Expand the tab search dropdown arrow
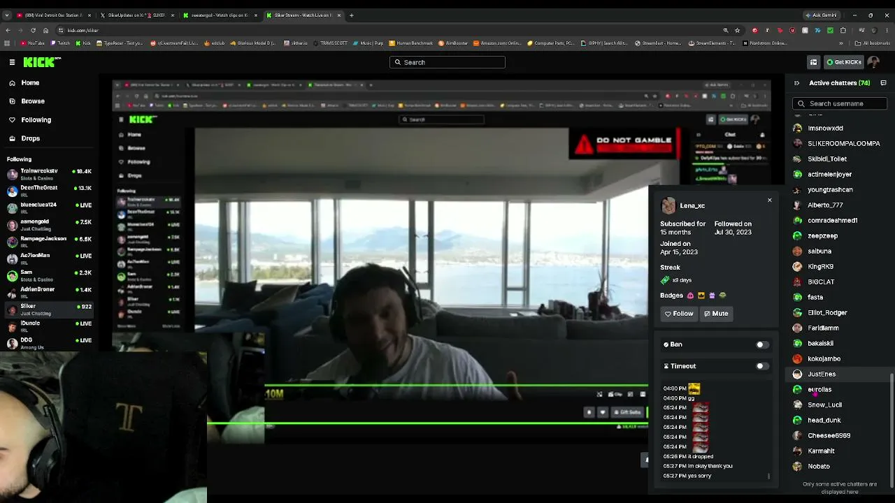The width and height of the screenshot is (895, 503). coord(7,15)
